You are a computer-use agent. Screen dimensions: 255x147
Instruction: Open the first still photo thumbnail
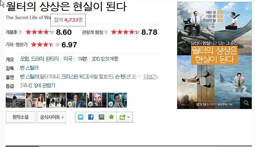point(15,100)
